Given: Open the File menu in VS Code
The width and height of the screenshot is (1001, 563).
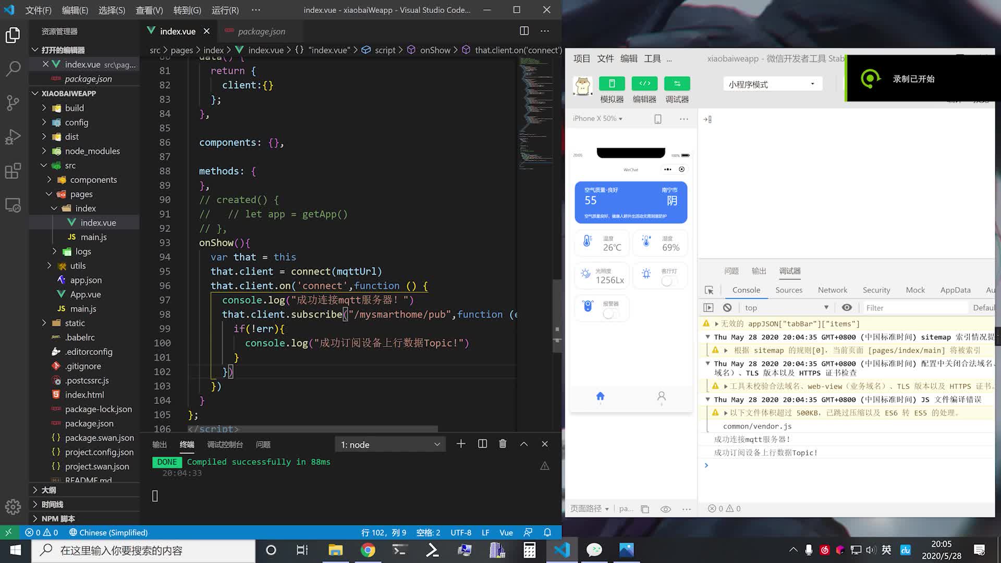Looking at the screenshot, I should tap(38, 10).
